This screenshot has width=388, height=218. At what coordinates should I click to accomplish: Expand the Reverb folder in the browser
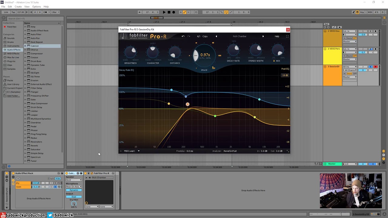(x=25, y=146)
